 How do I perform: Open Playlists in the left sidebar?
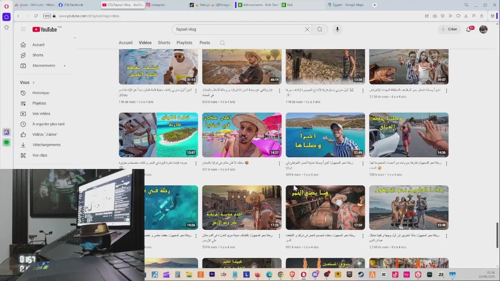coord(39,103)
